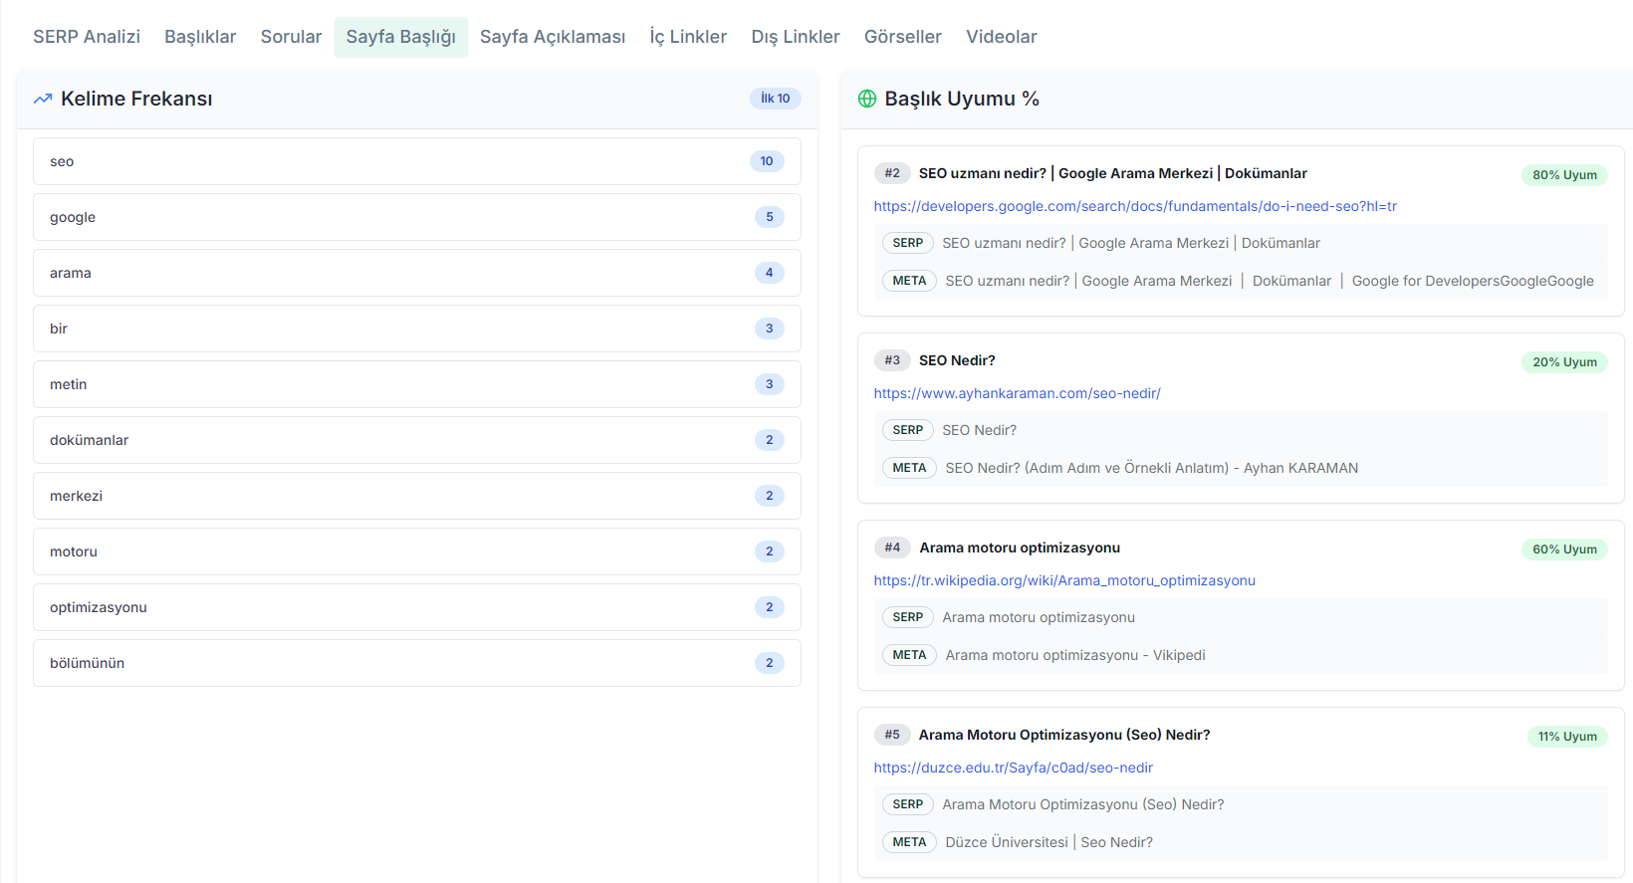The width and height of the screenshot is (1633, 883).
Task: Switch to the Dış Linkler tab
Action: point(796,37)
